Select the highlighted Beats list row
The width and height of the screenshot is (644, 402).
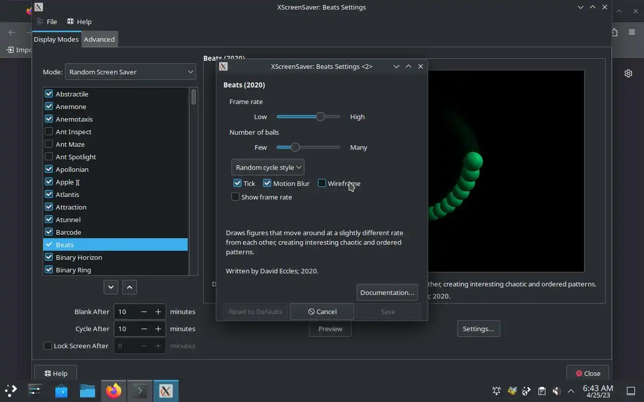coord(115,245)
